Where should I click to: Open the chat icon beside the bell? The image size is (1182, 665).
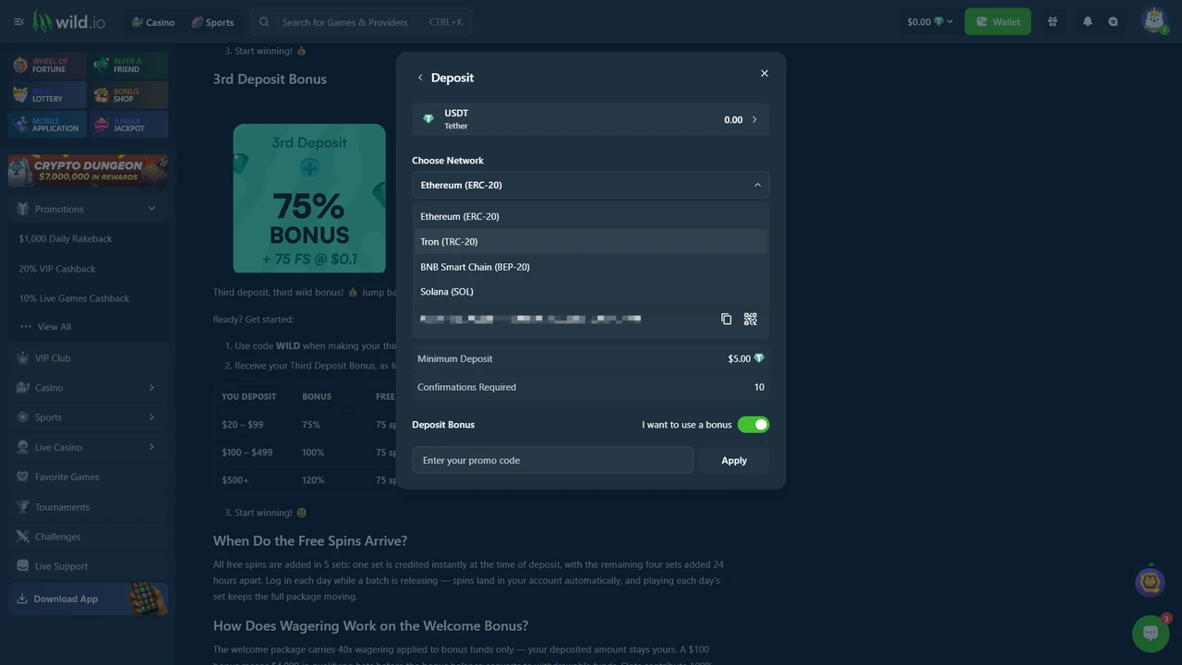(x=1113, y=21)
